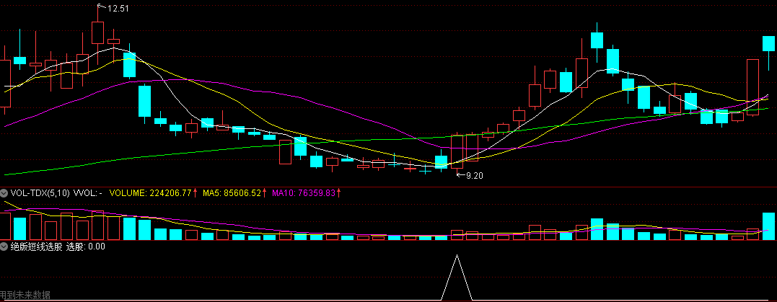Image resolution: width=777 pixels, height=302 pixels.
Task: Click the 用到未来数据 notice text
Action: click(25, 295)
